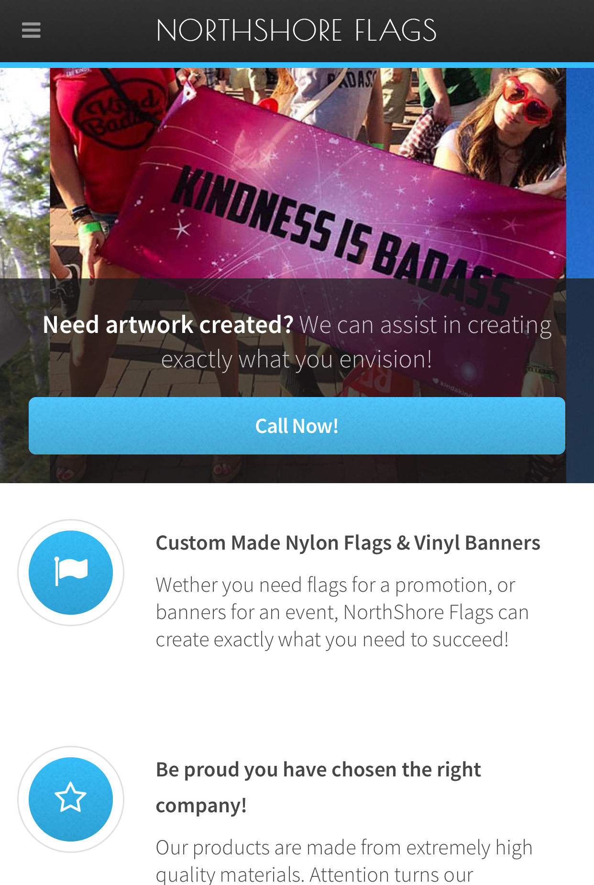Click the word 'company!' in second heading
Screen dimensions: 594x885
tap(201, 806)
